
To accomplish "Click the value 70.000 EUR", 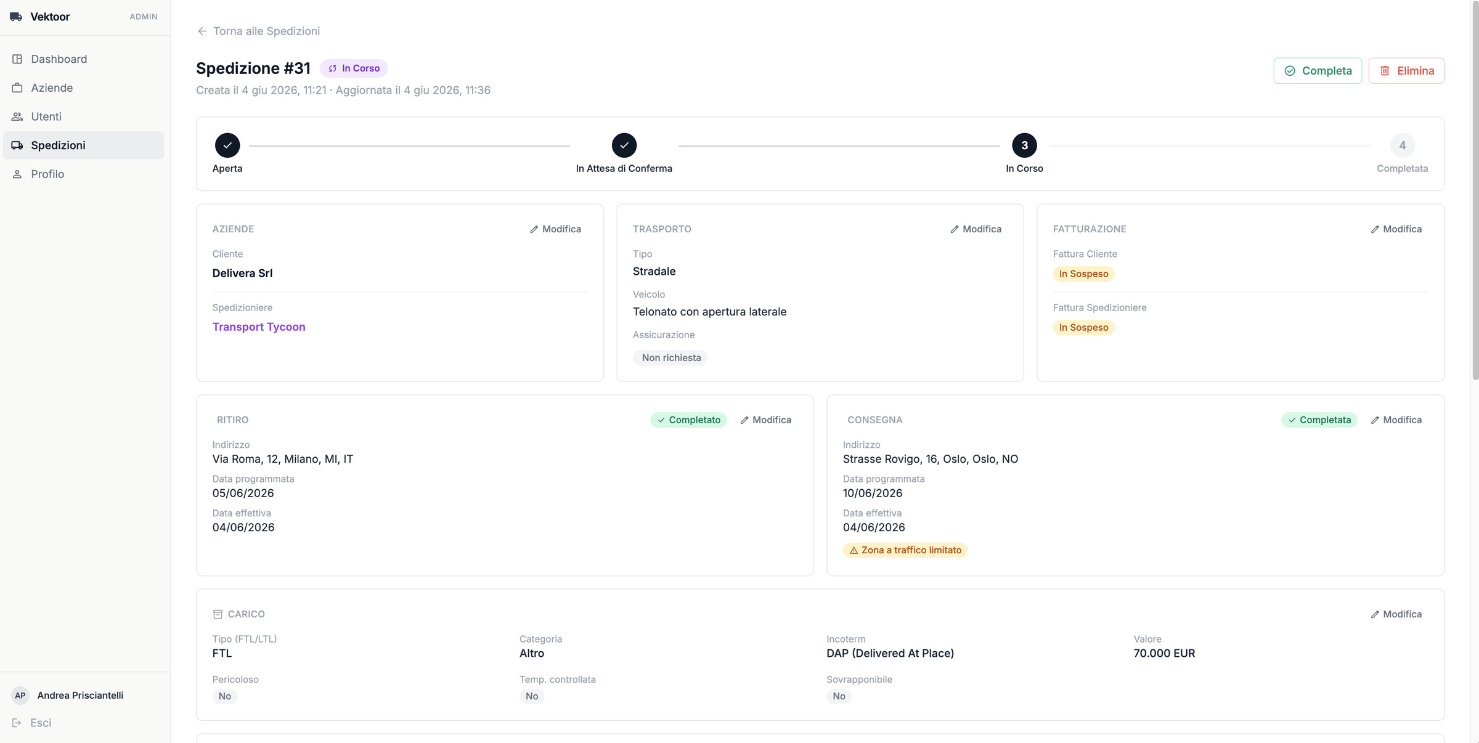I will click(x=1164, y=653).
